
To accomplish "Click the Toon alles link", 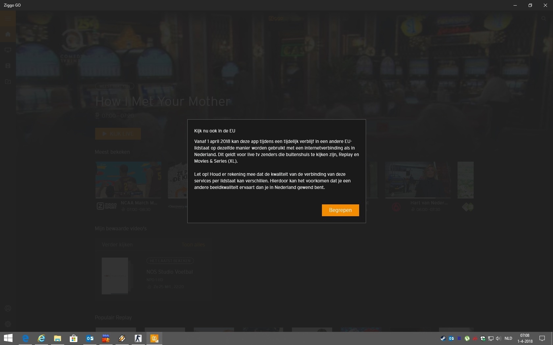I will (193, 245).
